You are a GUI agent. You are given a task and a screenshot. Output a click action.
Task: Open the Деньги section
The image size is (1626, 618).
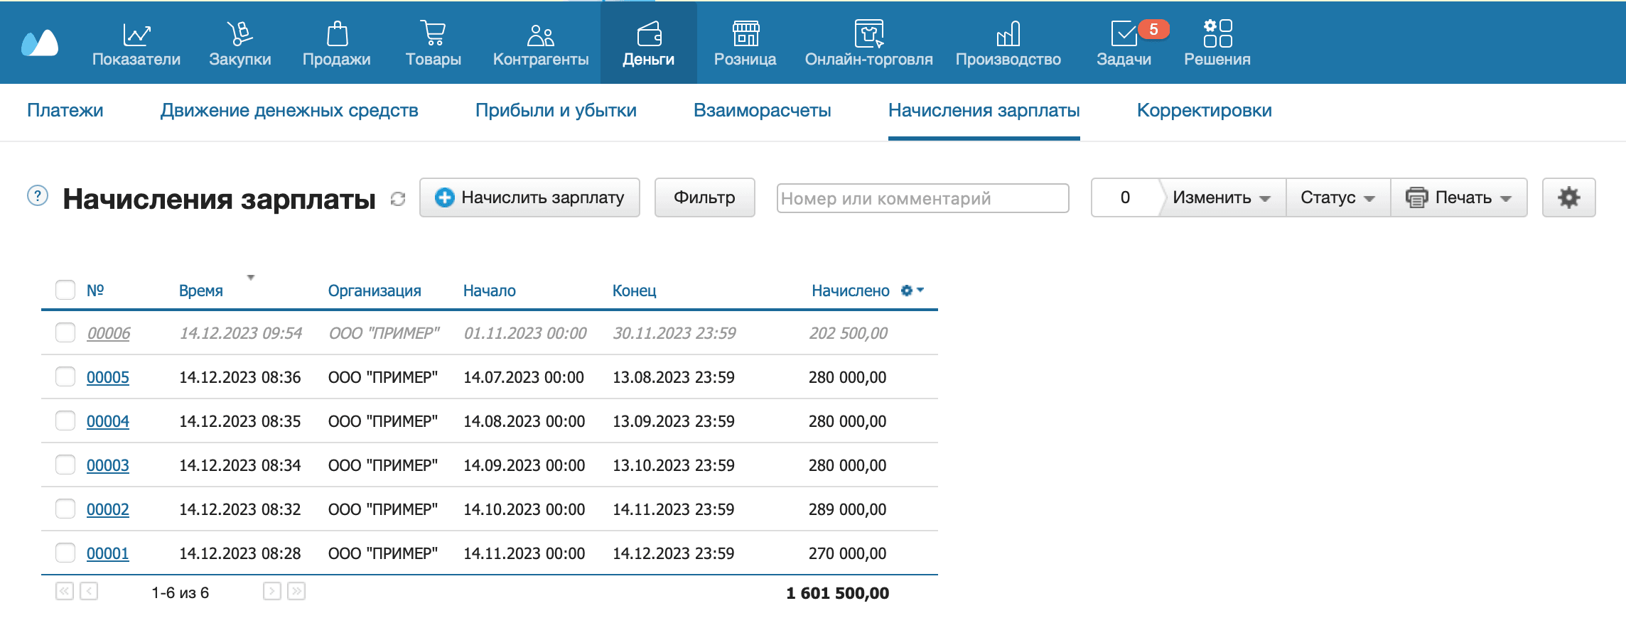(649, 43)
